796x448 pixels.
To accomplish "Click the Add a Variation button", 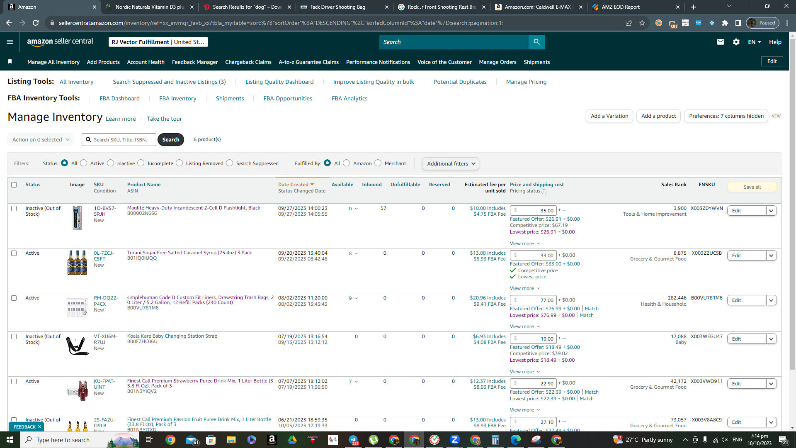I will pyautogui.click(x=609, y=116).
